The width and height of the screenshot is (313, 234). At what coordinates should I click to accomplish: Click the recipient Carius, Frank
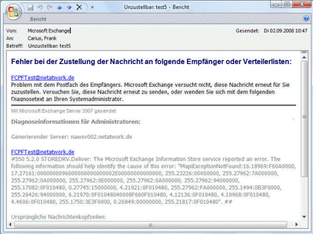pyautogui.click(x=42, y=38)
